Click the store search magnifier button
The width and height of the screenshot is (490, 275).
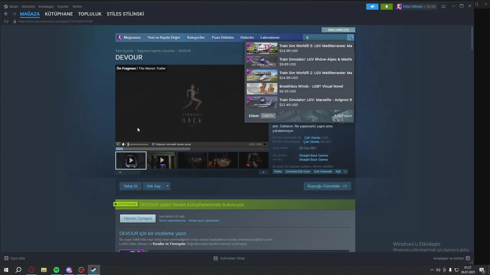click(x=350, y=37)
